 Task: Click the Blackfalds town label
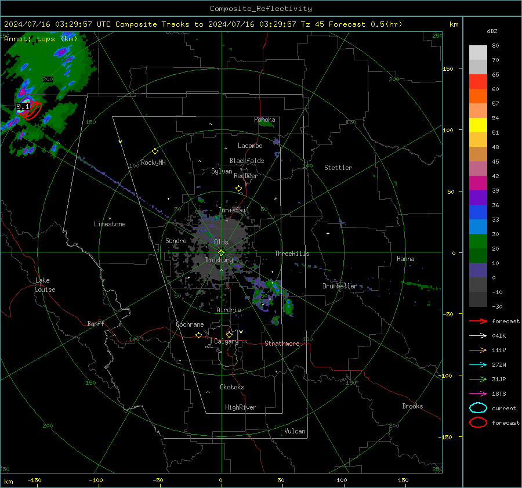pyautogui.click(x=246, y=161)
